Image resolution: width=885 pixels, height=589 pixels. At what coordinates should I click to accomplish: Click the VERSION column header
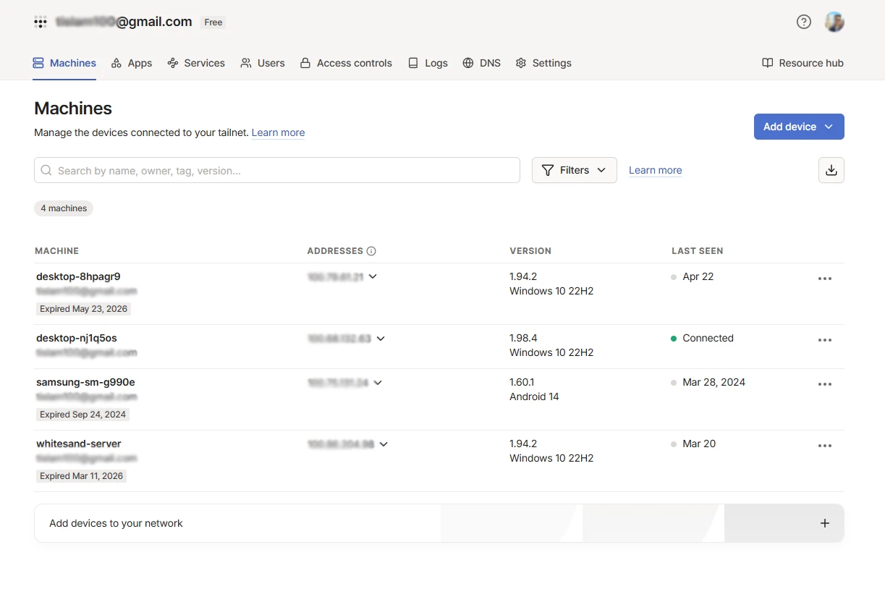(530, 251)
